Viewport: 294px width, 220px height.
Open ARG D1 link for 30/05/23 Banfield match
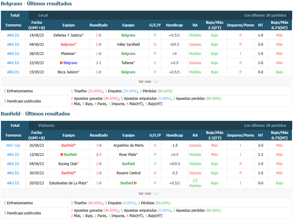[x=13, y=173]
